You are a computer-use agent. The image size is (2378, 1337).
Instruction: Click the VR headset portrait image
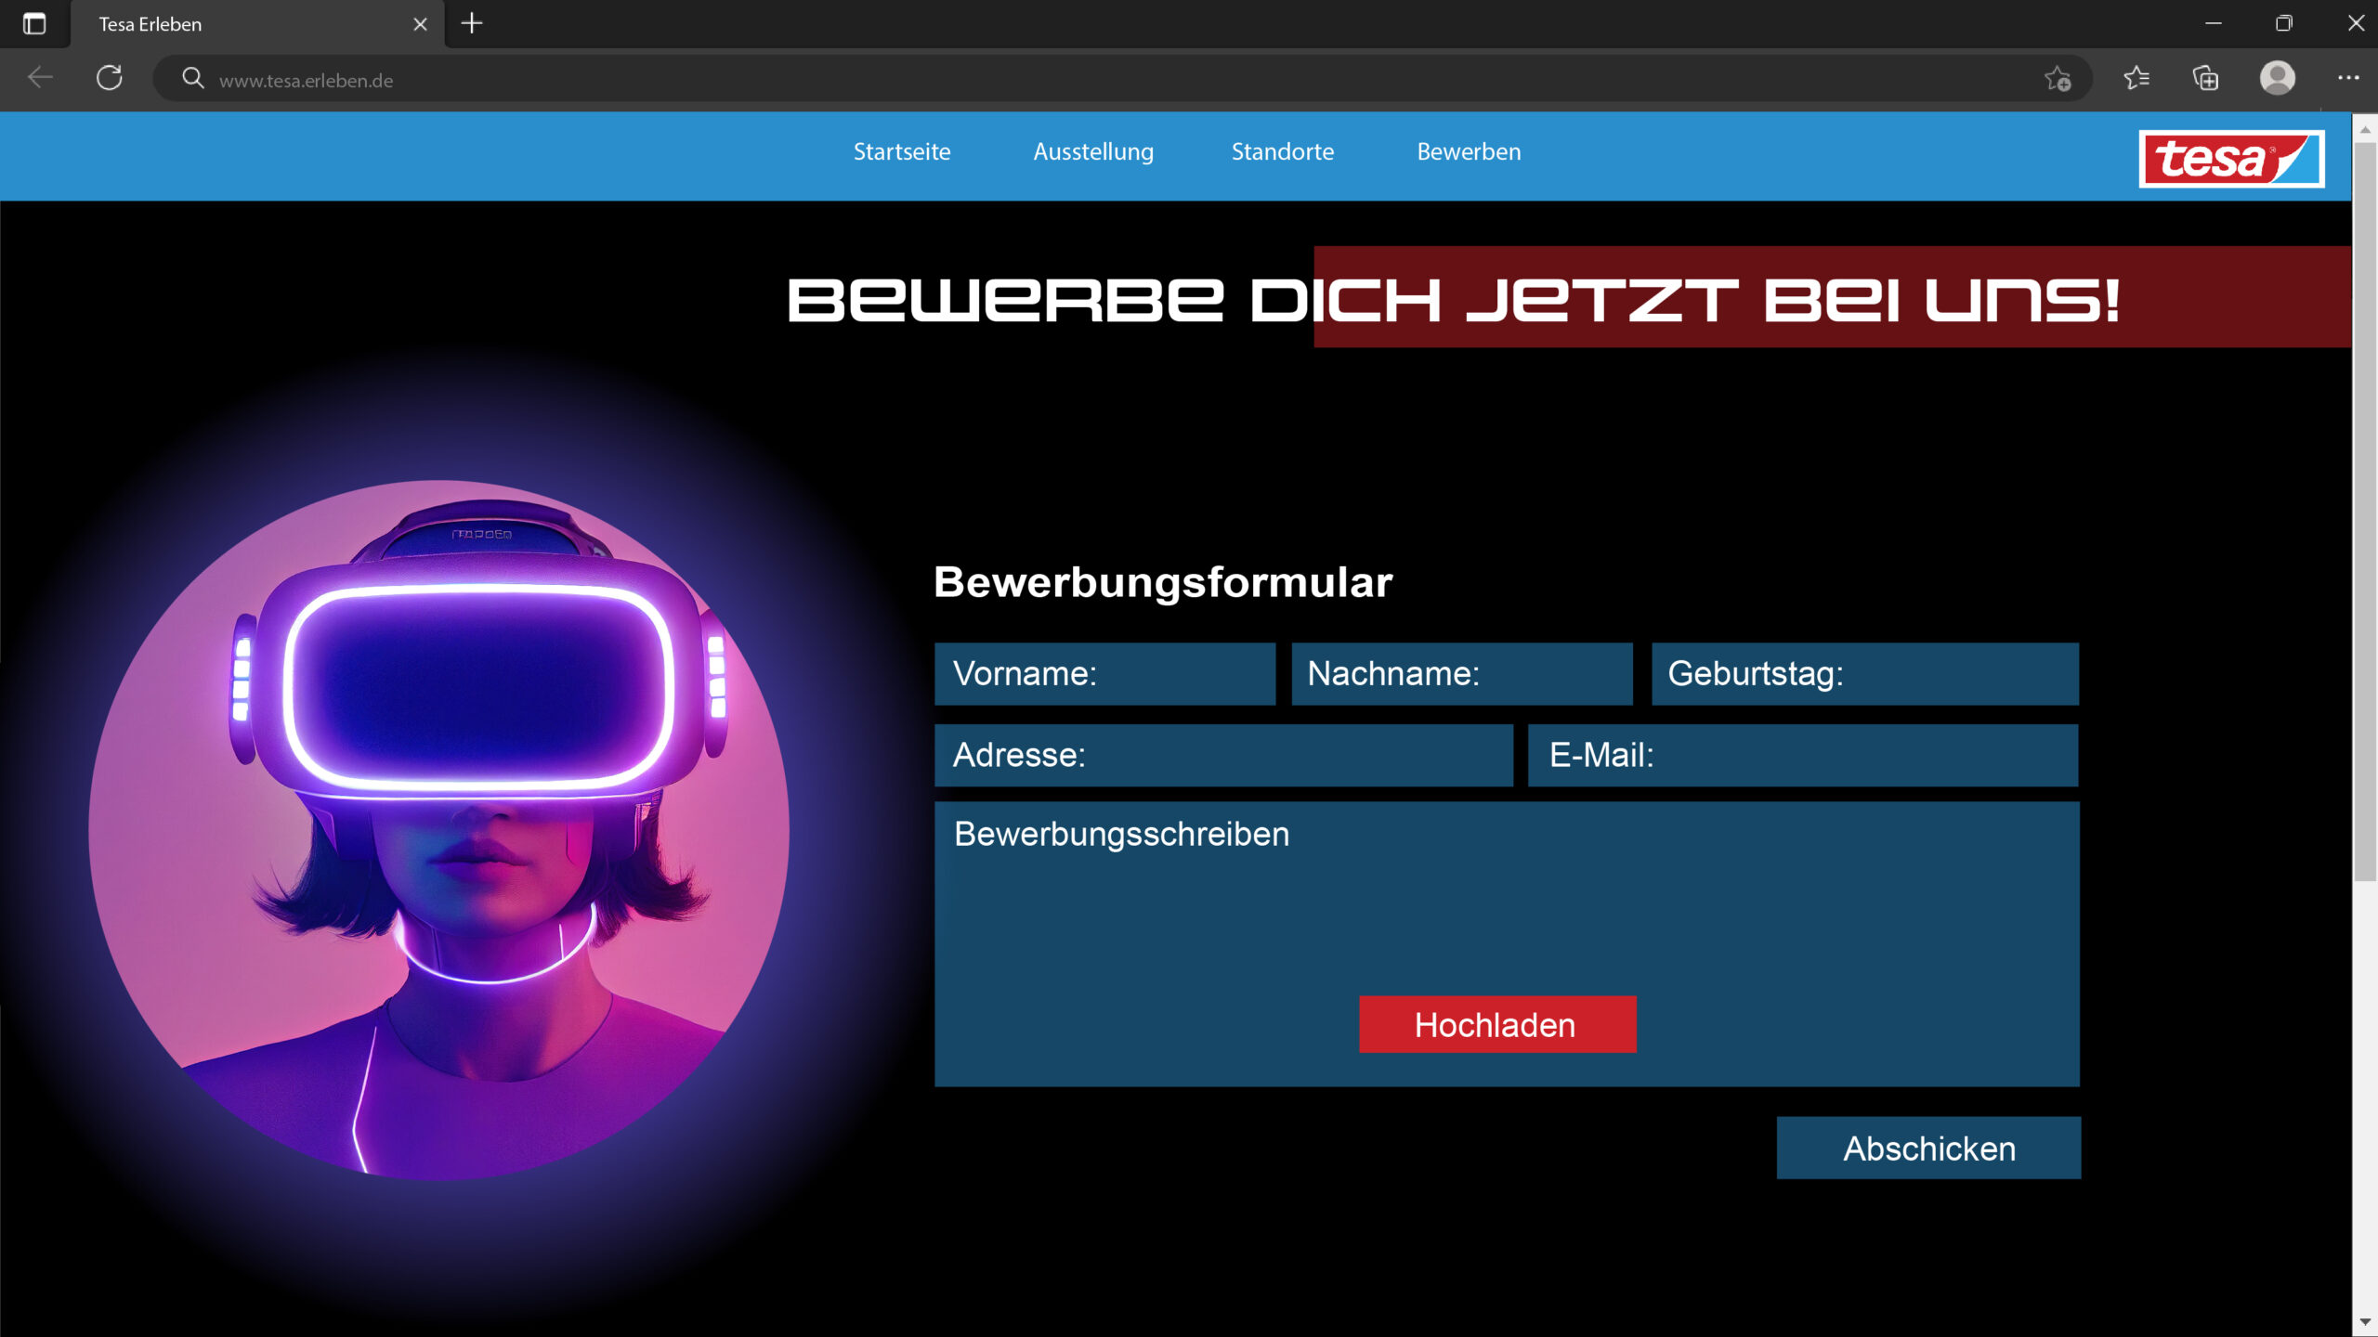coord(439,830)
